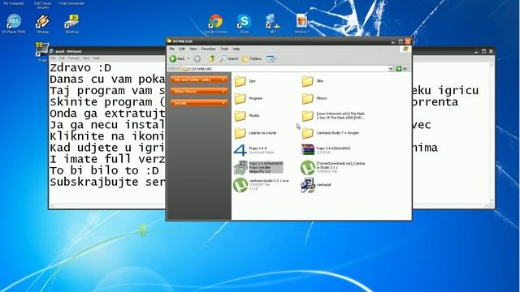
Task: Open the Google Chrome desktop shortcut
Action: [215, 24]
